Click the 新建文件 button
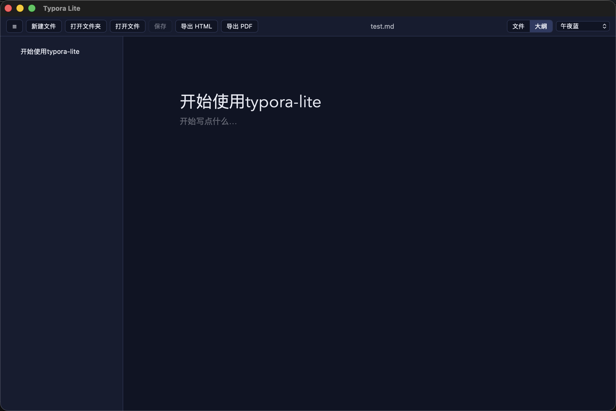Screen dimensions: 616x411 (x=44, y=26)
